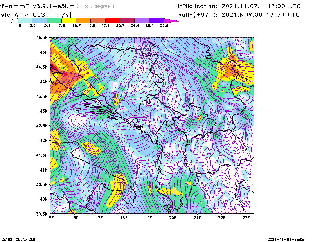Click the 43N latitude label
This screenshot has width=313, height=242.
tap(44, 111)
